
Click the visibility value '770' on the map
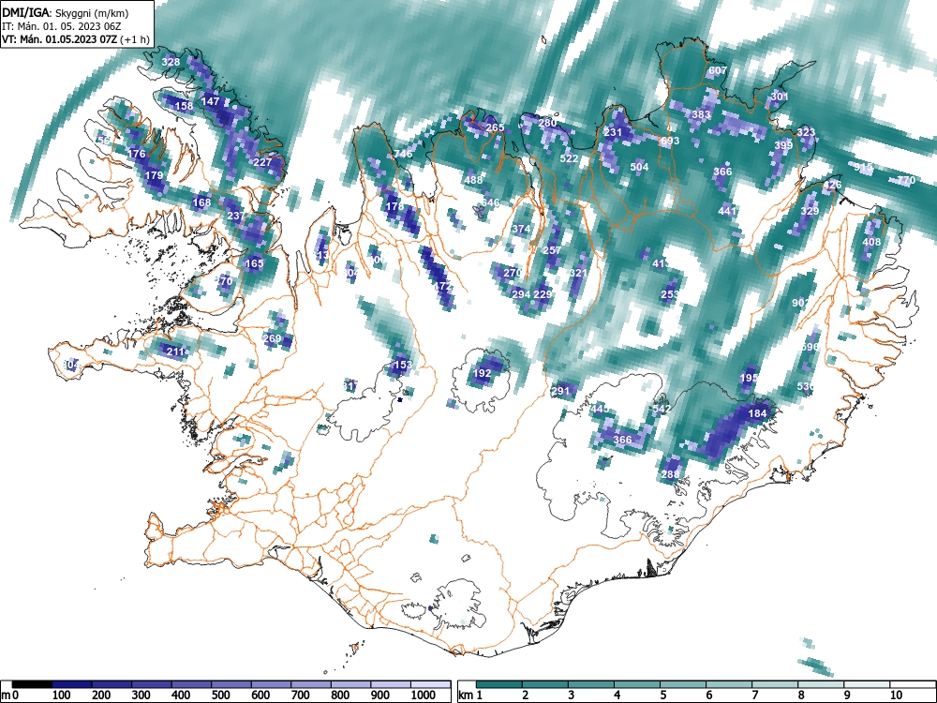tap(906, 180)
